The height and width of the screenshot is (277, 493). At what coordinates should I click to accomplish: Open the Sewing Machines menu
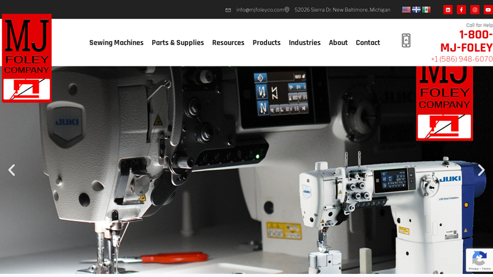[116, 42]
